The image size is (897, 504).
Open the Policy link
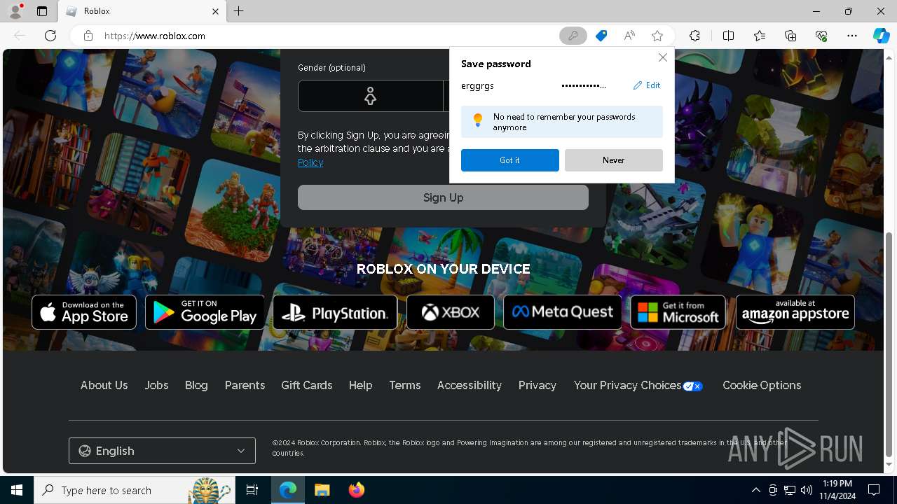coord(310,162)
